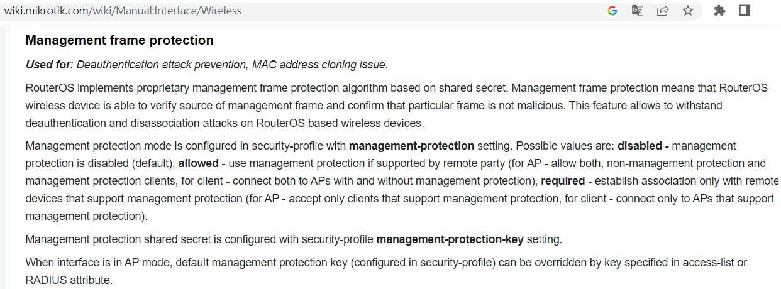The image size is (781, 289).
Task: Open the Extensions puzzle icon
Action: coord(720,11)
